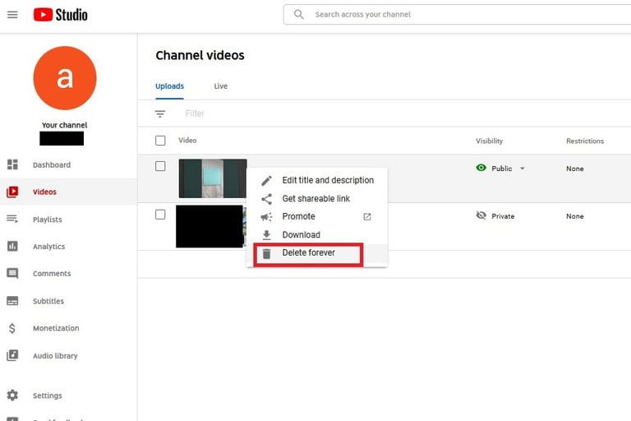
Task: Tick the select-all videos checkbox
Action: pyautogui.click(x=160, y=141)
